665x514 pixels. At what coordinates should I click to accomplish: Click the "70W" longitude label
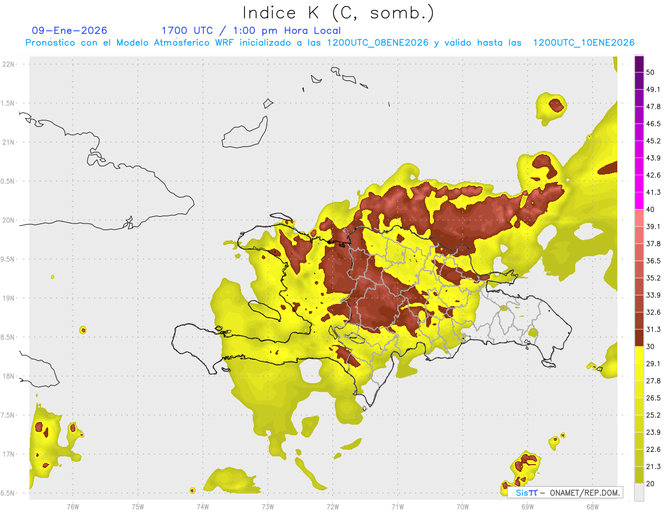click(462, 507)
